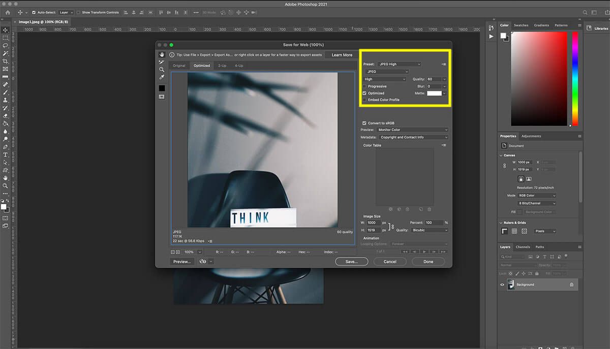Select the Paint Bucket tool
Screen dimensions: 610x349
5,123
